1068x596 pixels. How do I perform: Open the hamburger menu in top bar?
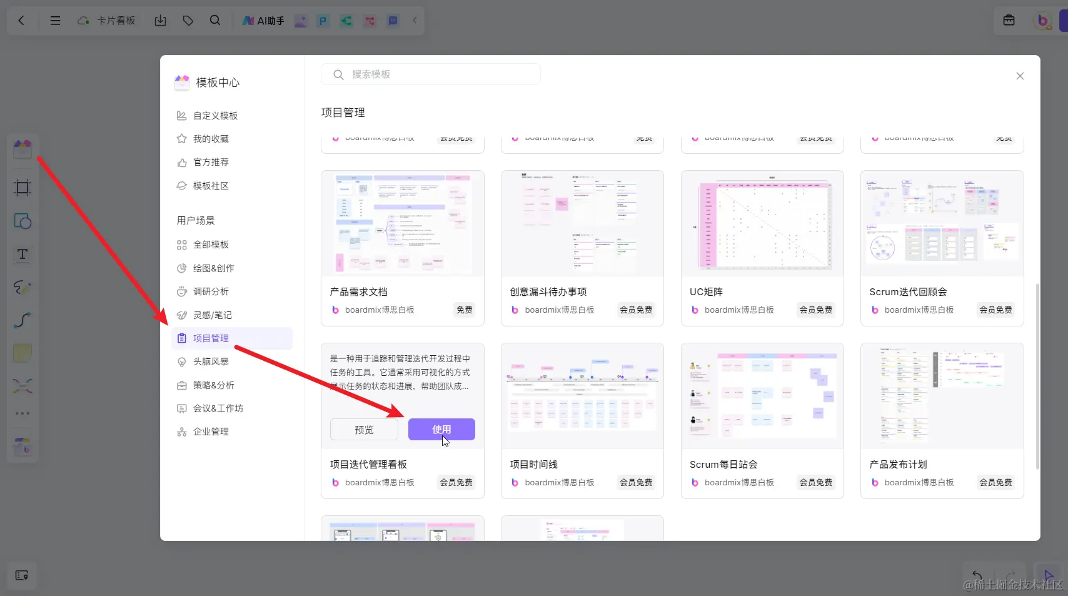pos(55,20)
